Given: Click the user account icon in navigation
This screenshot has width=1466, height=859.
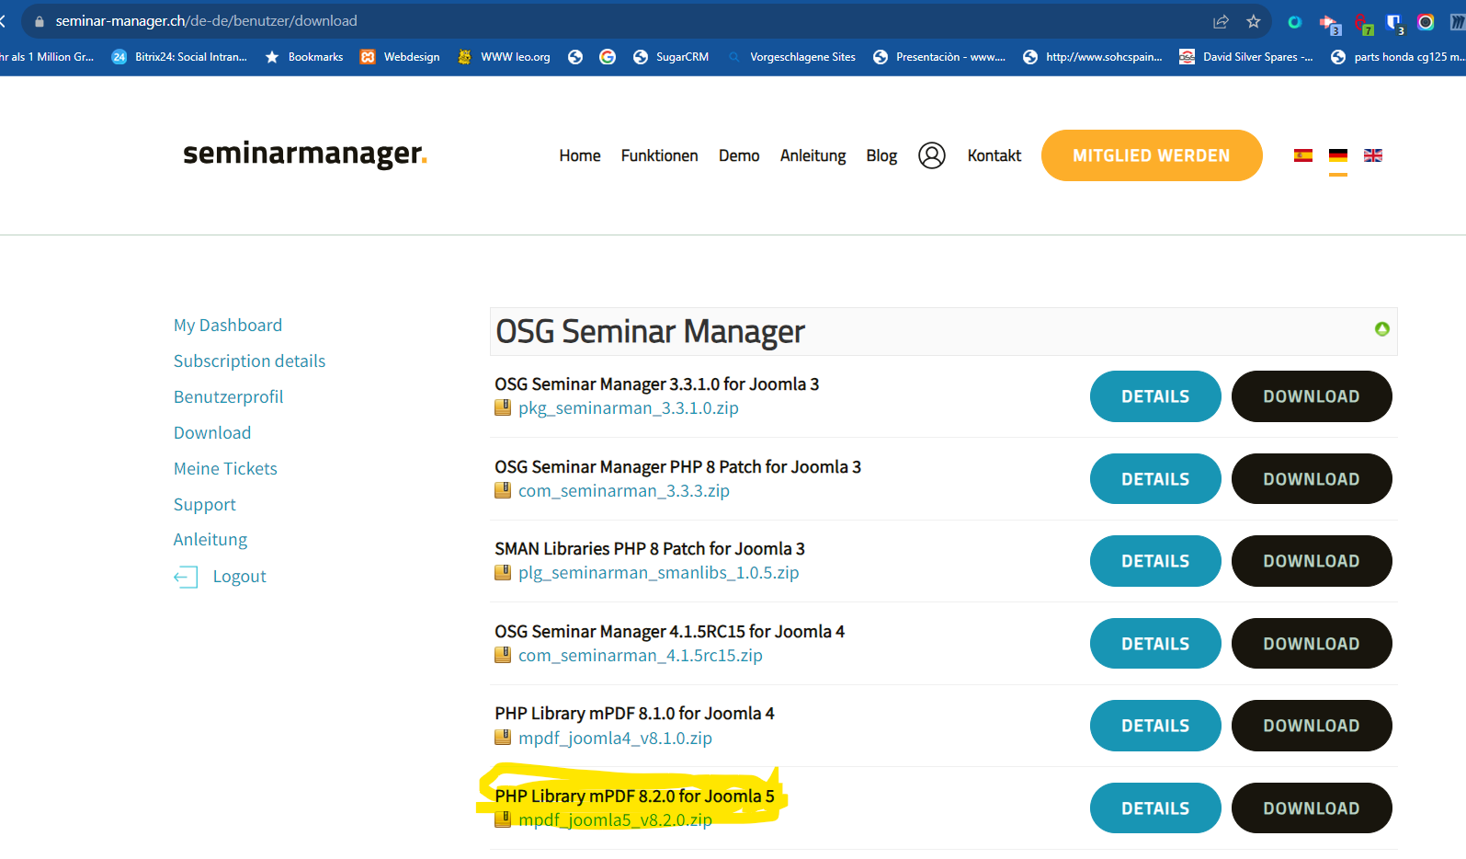Looking at the screenshot, I should click(931, 155).
